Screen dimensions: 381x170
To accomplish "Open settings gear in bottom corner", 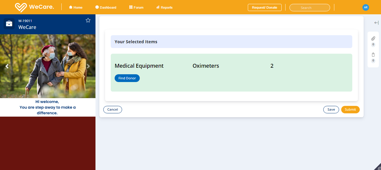I will (379, 168).
